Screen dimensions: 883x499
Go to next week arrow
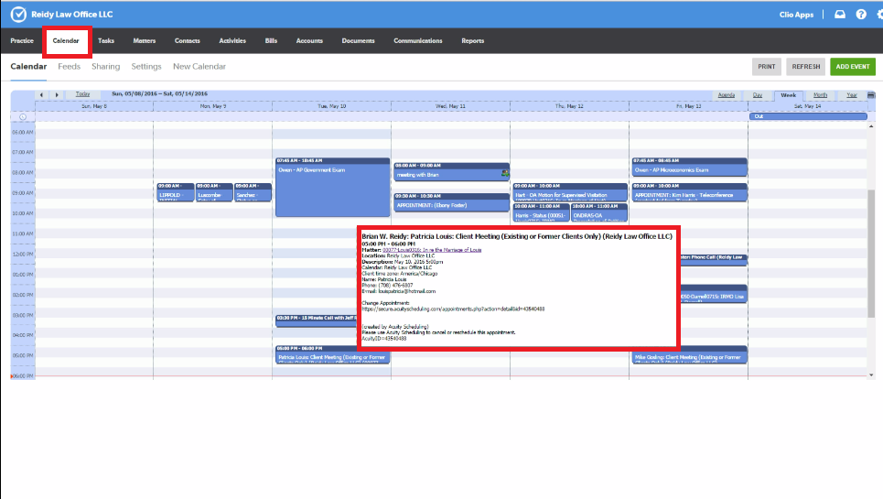pyautogui.click(x=57, y=94)
